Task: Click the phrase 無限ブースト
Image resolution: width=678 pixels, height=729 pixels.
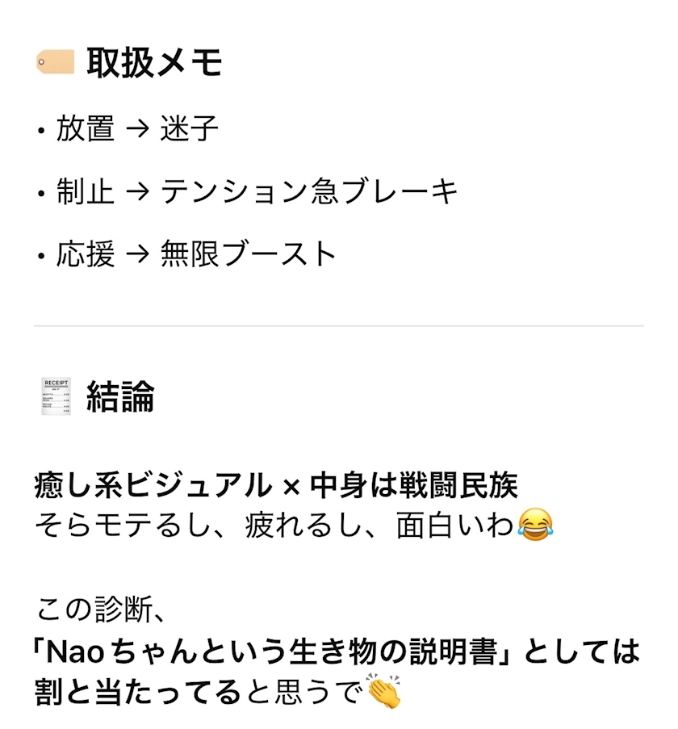Action: coord(248,255)
